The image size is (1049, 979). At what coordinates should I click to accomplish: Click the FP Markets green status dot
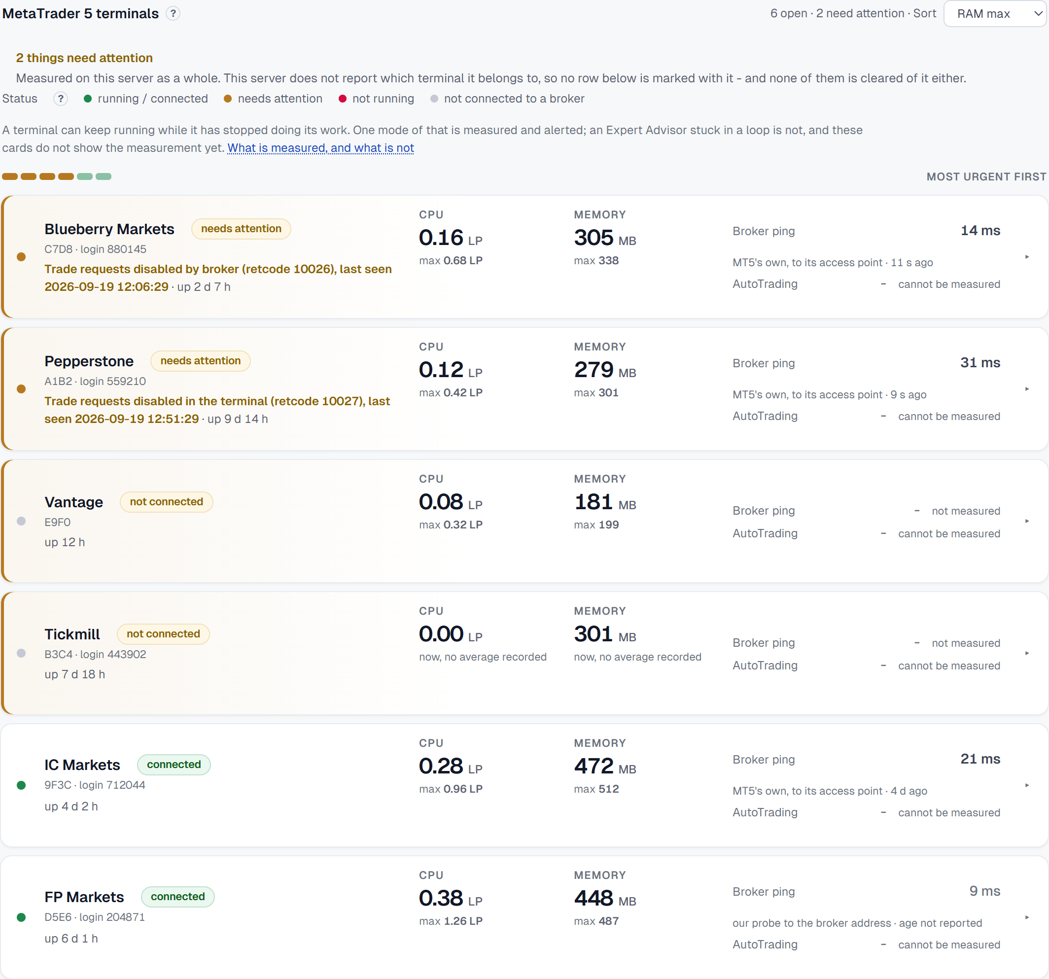(21, 917)
